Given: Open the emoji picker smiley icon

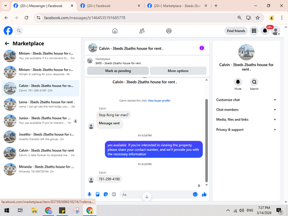Looking at the screenshot, I should 195,194.
